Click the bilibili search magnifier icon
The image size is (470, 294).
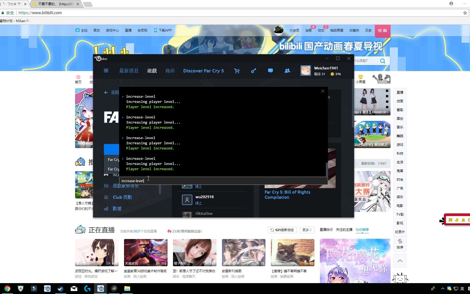pos(382,61)
